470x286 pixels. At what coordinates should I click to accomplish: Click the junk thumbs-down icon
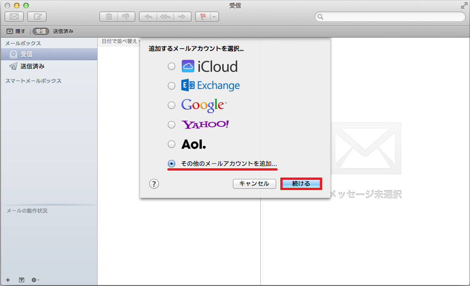(x=126, y=17)
